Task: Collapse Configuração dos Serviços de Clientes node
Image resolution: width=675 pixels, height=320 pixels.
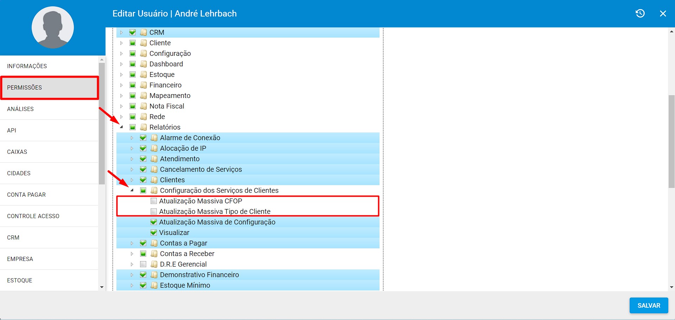Action: tap(132, 190)
